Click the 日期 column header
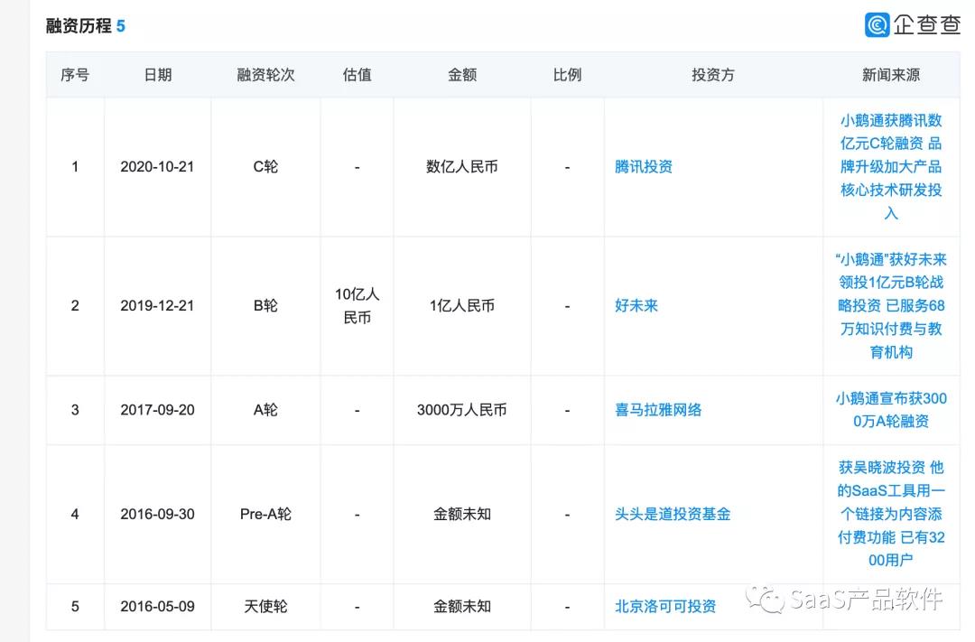Image resolution: width=975 pixels, height=642 pixels. [x=157, y=75]
